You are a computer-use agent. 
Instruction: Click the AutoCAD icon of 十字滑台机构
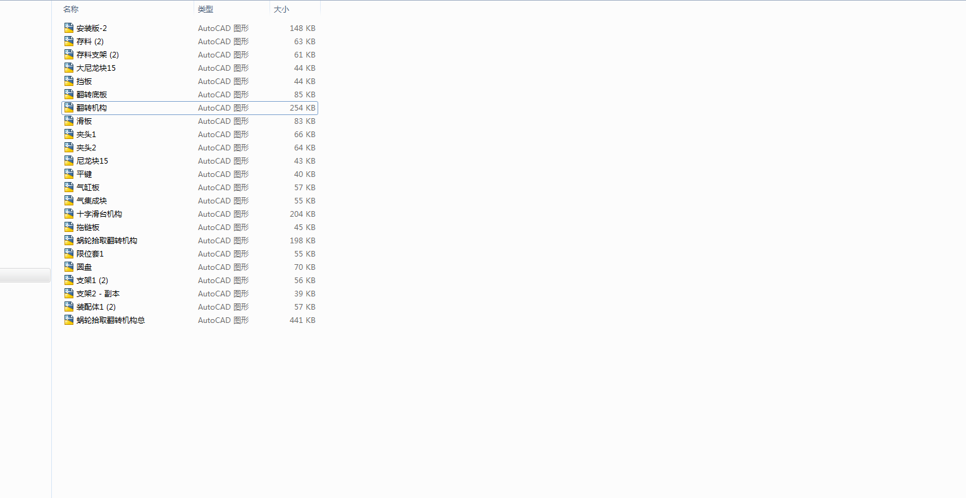[x=69, y=214]
